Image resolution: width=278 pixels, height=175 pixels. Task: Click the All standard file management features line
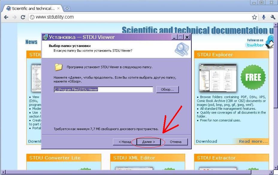tap(228, 109)
